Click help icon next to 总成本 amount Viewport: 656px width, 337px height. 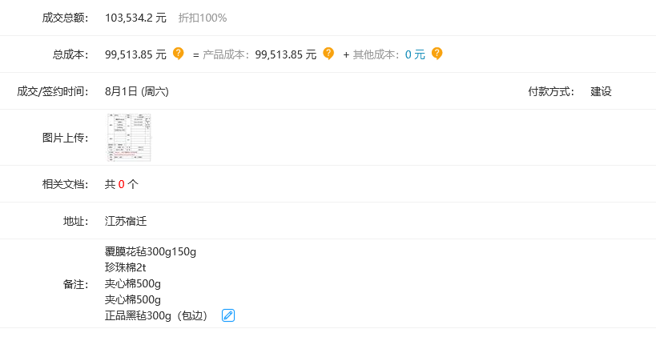(x=179, y=54)
